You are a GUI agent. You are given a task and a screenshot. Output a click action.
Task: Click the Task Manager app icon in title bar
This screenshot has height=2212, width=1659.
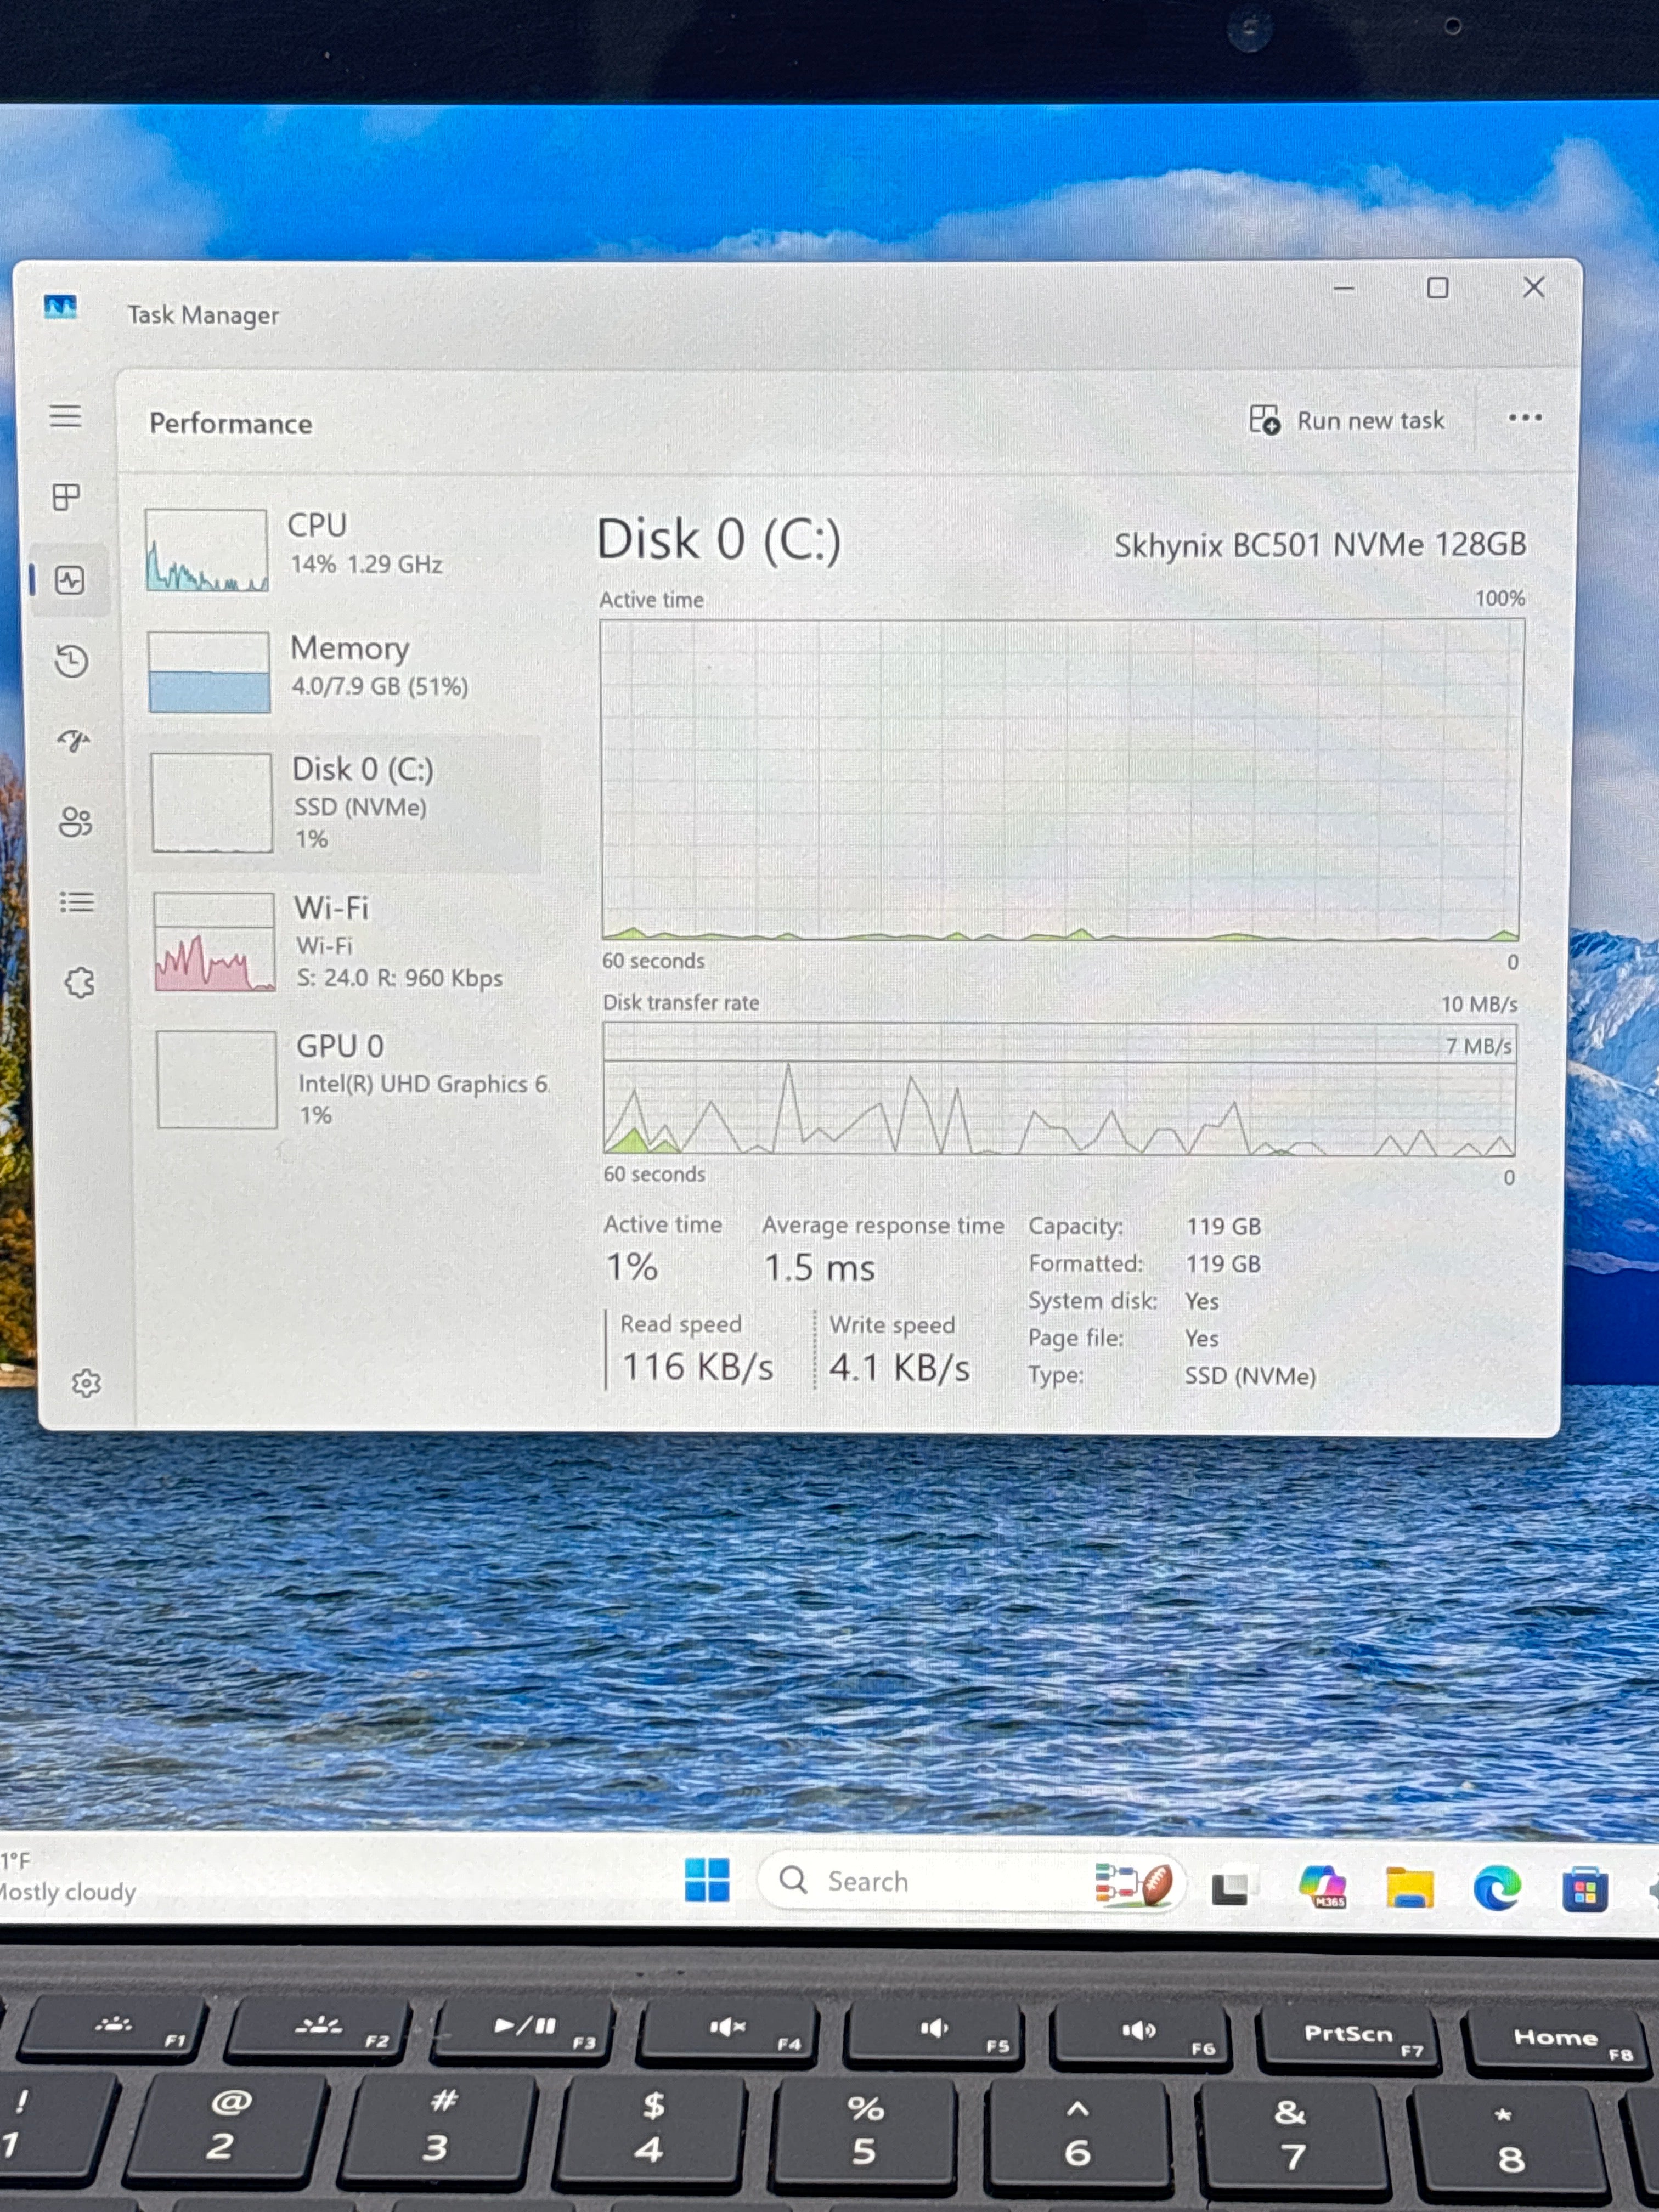[61, 306]
